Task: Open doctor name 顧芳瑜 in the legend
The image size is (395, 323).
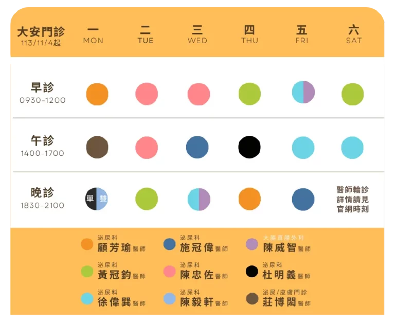Action: 114,247
